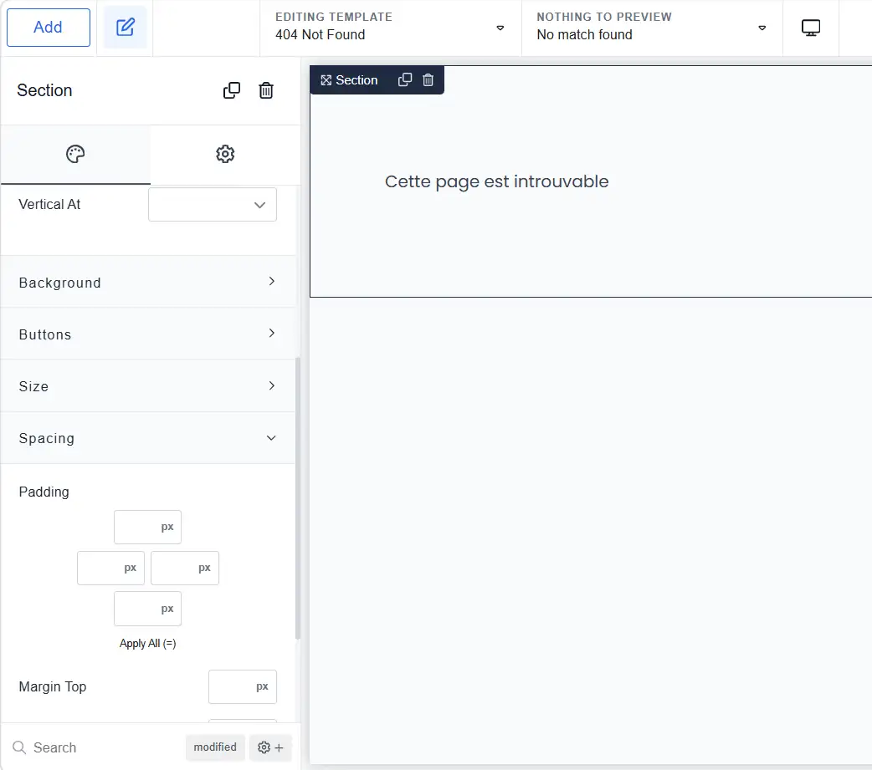Image resolution: width=872 pixels, height=770 pixels.
Task: Duplicate section using sidebar panel copy icon
Action: [x=231, y=90]
